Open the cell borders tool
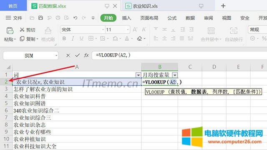267x150 pixels. [x=91, y=39]
